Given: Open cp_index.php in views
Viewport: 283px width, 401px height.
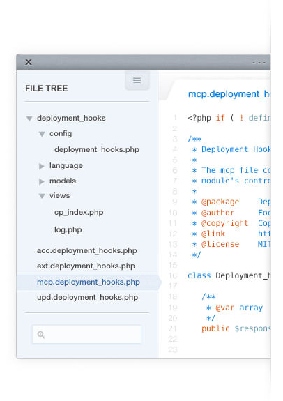Looking at the screenshot, I should click(79, 212).
